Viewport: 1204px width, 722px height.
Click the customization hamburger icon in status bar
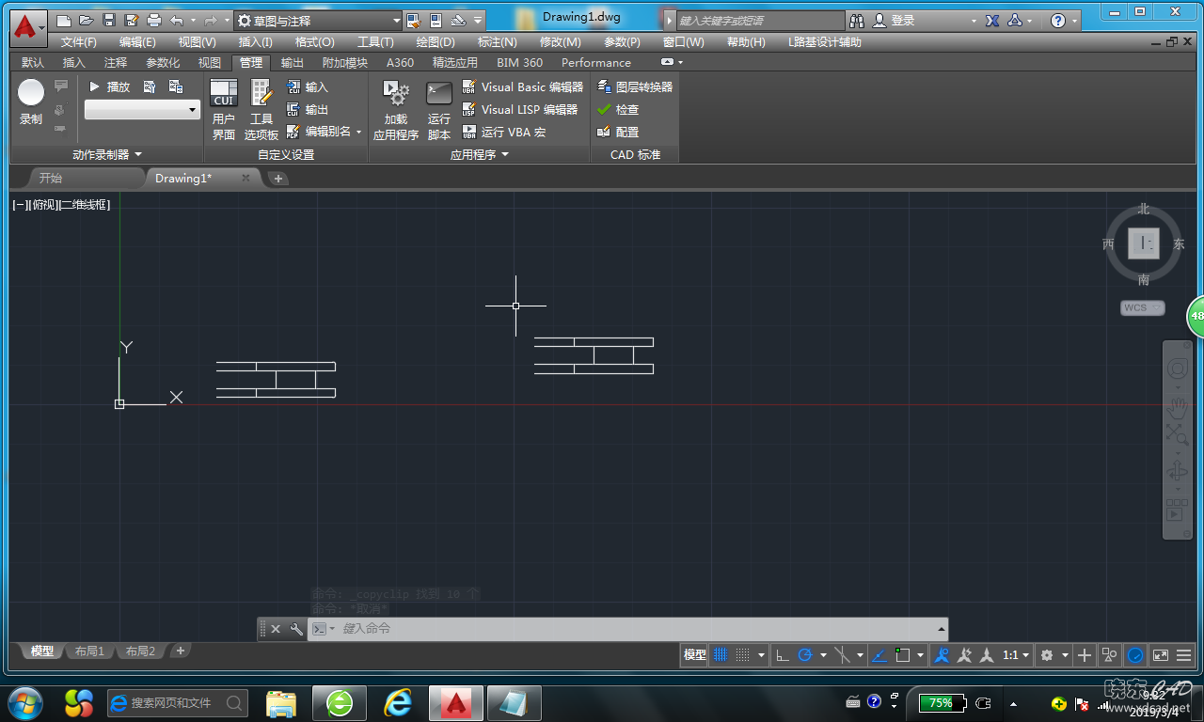[1184, 655]
